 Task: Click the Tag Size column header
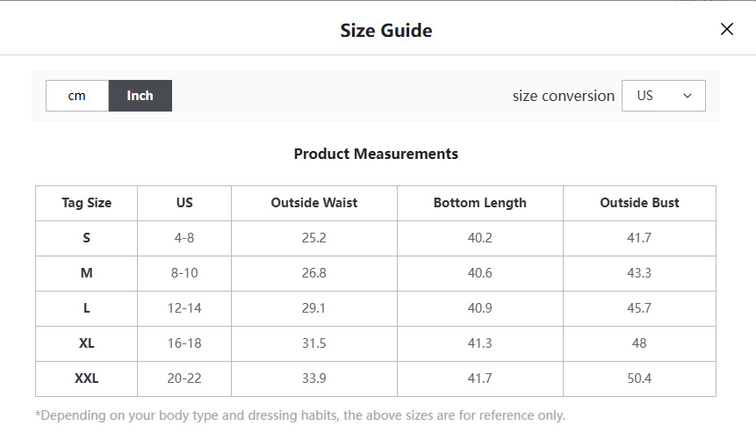click(x=86, y=203)
